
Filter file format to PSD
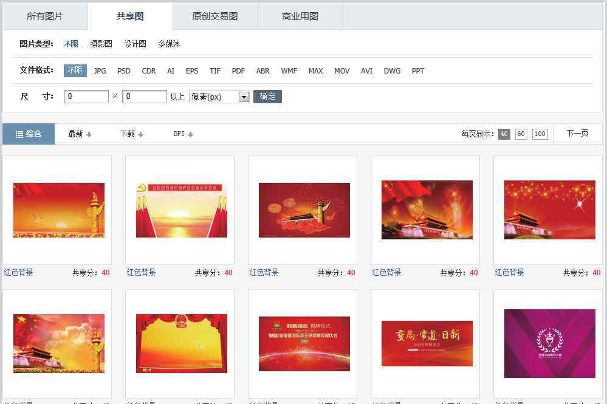tap(124, 71)
